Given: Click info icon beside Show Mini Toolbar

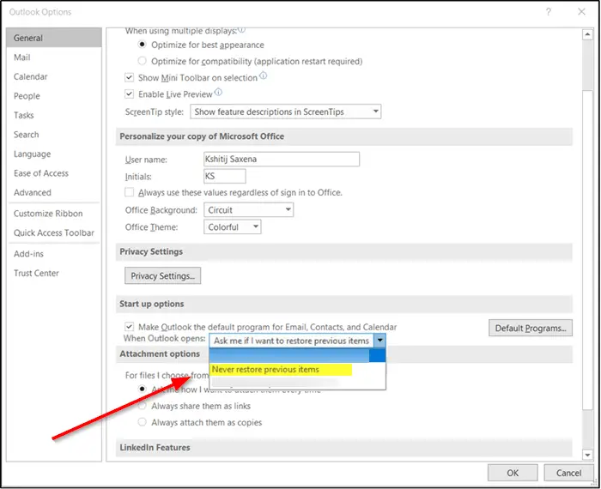Looking at the screenshot, I should 263,75.
